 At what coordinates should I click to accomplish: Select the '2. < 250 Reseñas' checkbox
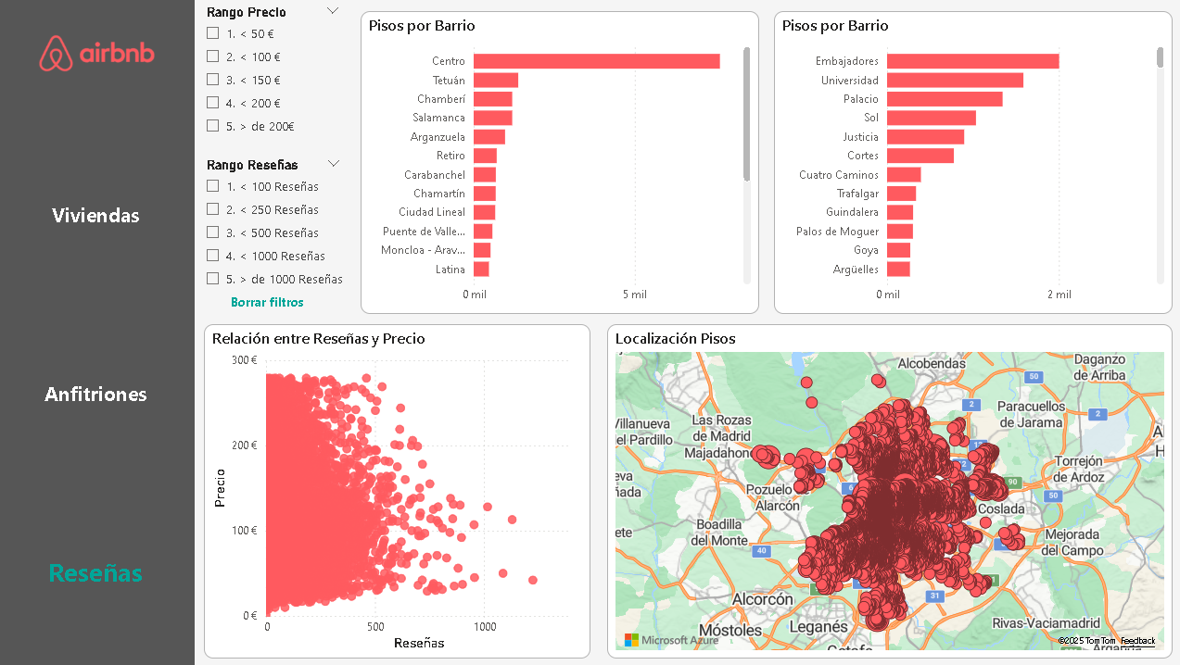coord(213,209)
